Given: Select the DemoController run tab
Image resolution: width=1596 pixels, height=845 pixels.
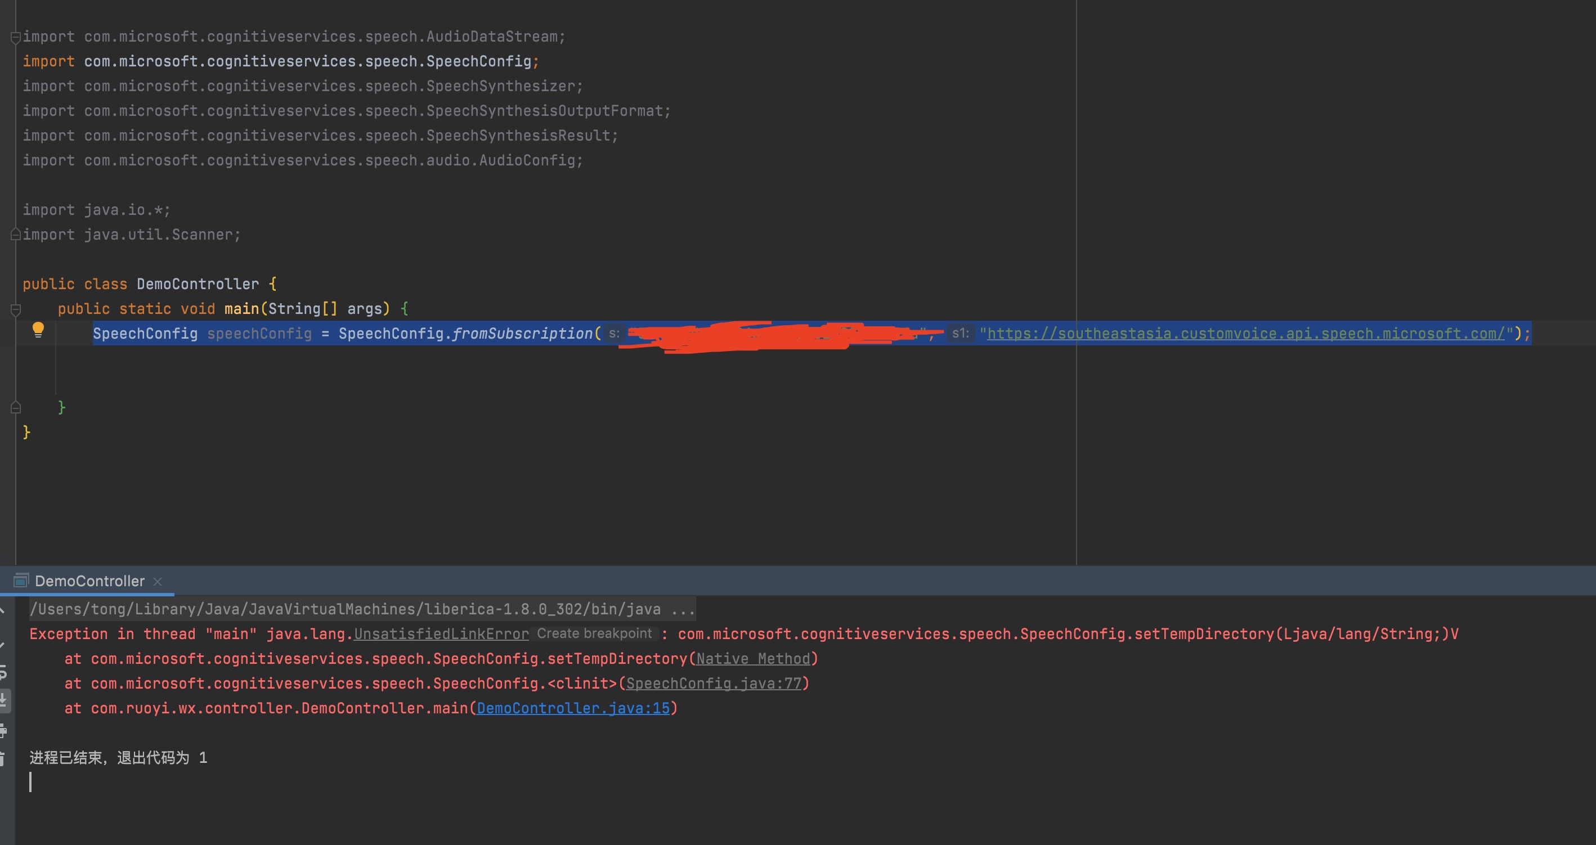Looking at the screenshot, I should point(89,581).
